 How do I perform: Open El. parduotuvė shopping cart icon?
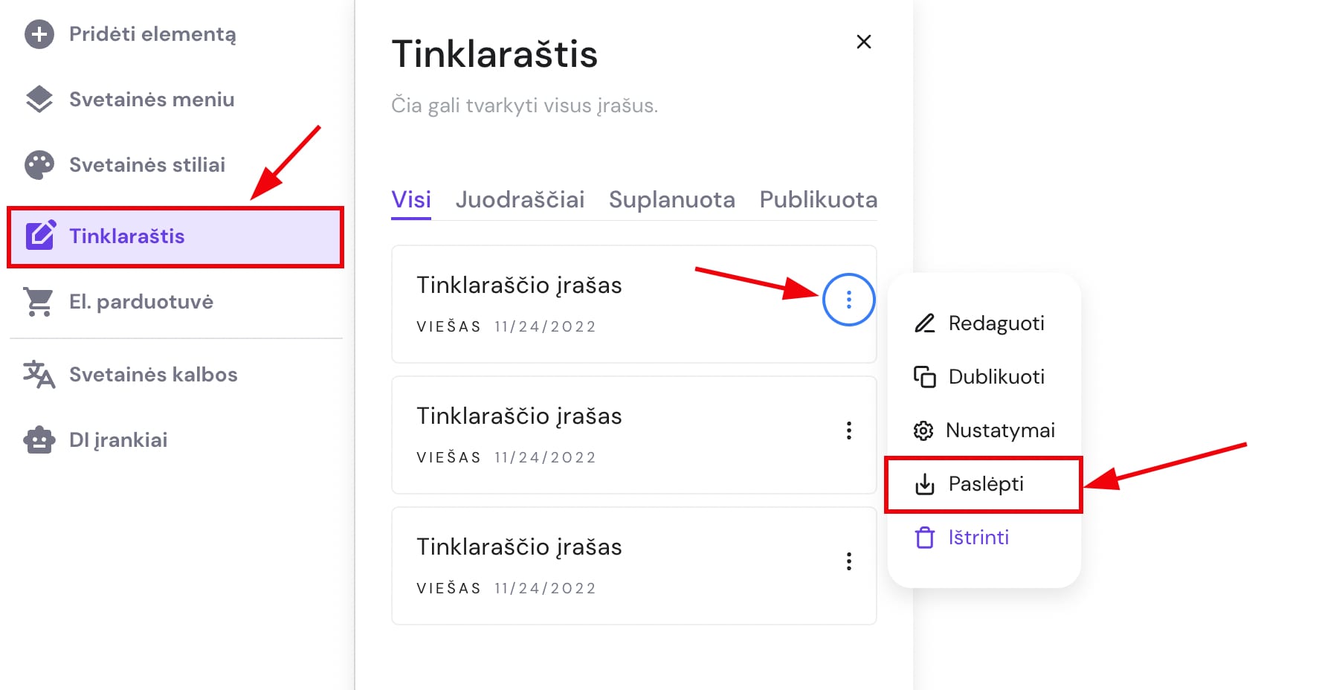39,301
